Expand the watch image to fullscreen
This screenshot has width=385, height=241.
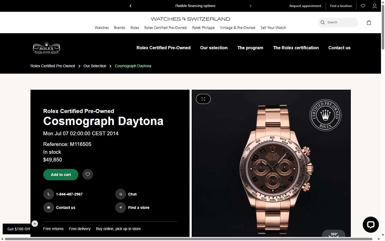203,99
